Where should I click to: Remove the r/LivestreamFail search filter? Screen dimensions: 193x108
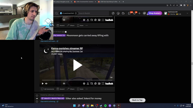tap(76, 13)
